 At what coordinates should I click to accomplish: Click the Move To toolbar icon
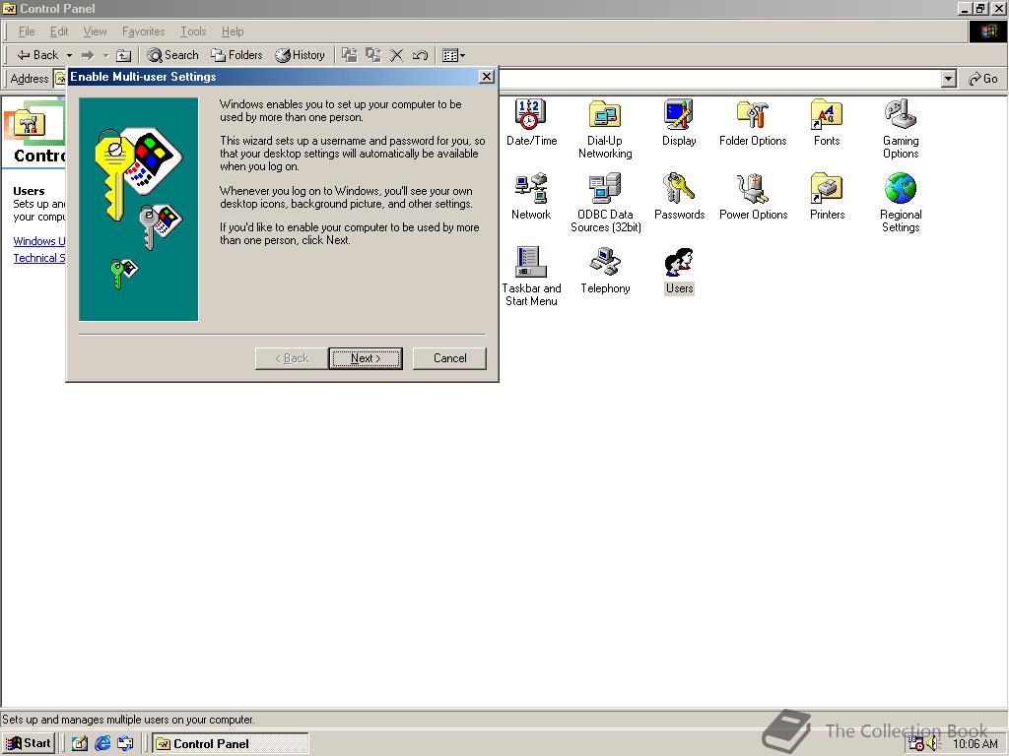pyautogui.click(x=350, y=55)
